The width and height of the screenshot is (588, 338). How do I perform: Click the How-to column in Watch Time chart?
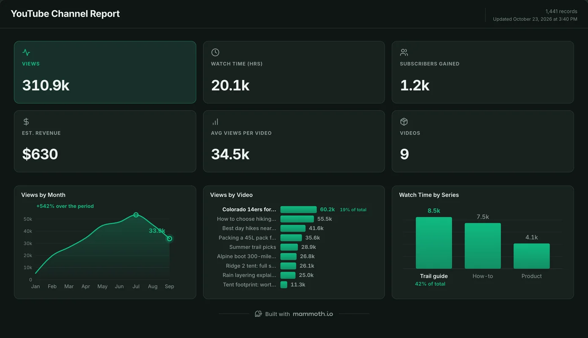(483, 246)
